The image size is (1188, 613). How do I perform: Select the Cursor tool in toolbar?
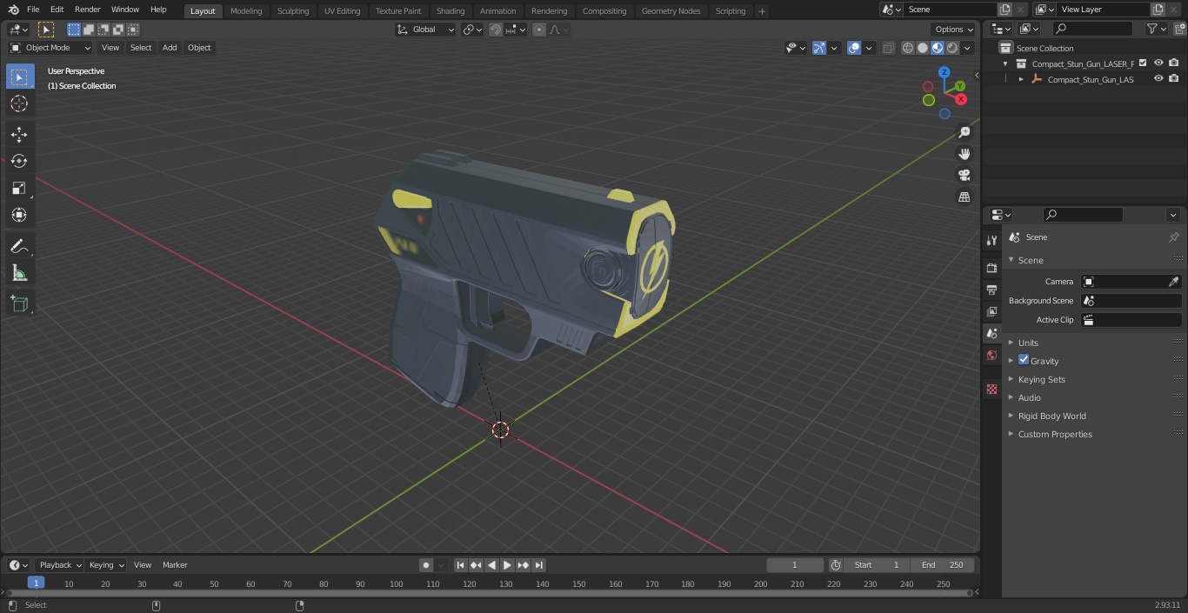[x=19, y=103]
